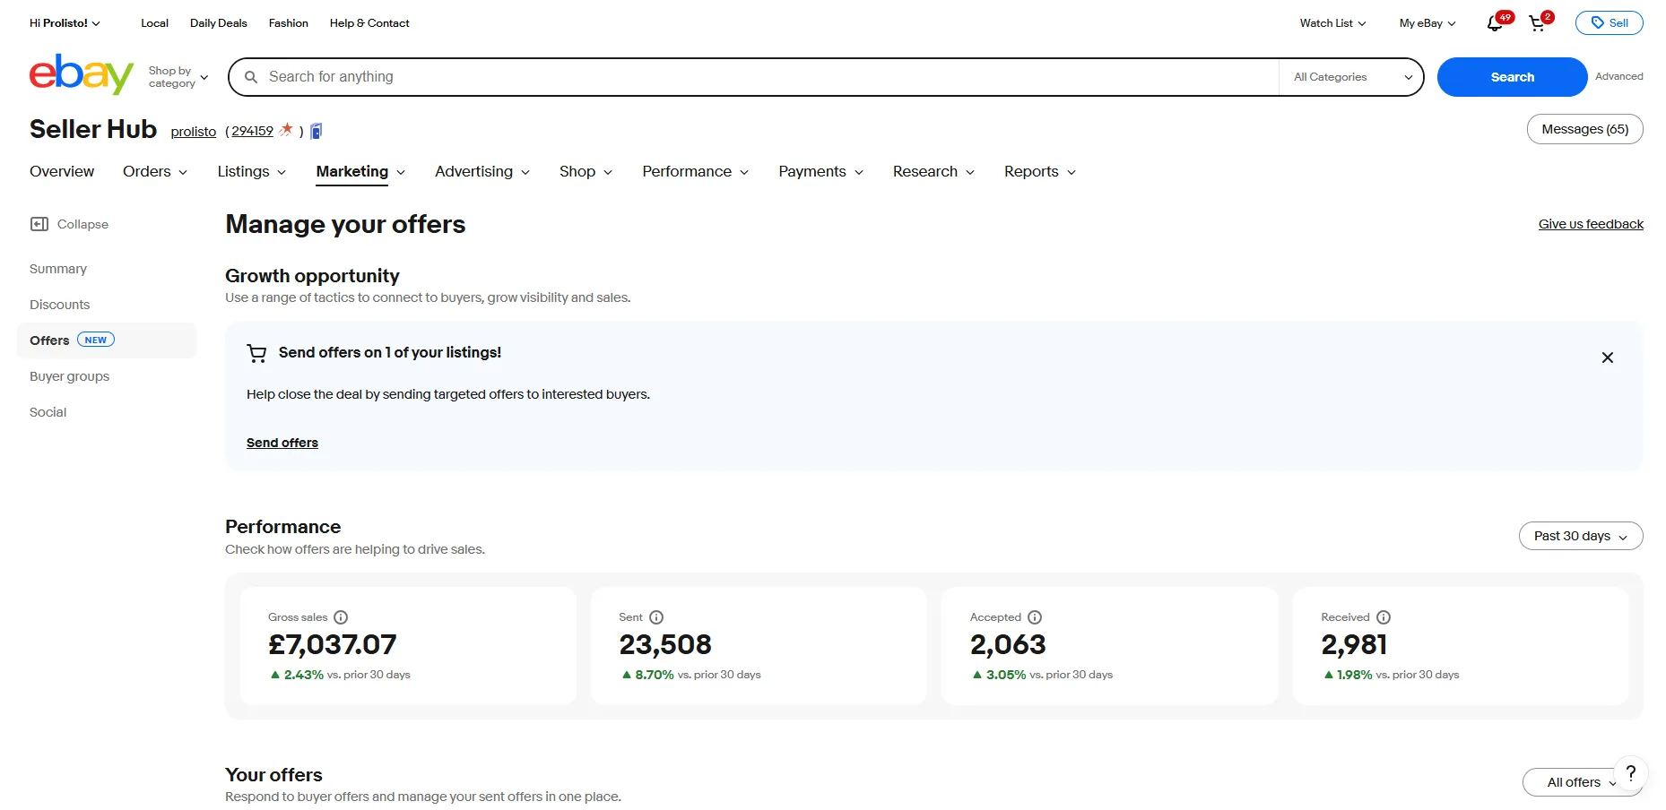Open the notifications bell icon
Screen dimensions: 1666x810
click(1495, 23)
